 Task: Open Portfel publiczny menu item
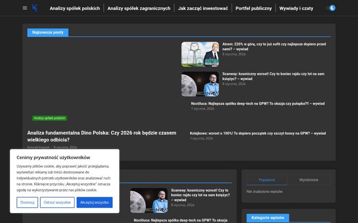[x=254, y=8]
